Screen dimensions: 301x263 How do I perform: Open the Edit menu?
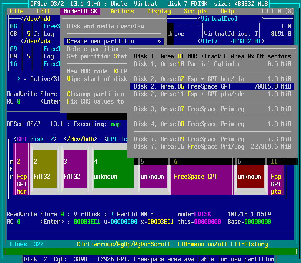pos(43,11)
